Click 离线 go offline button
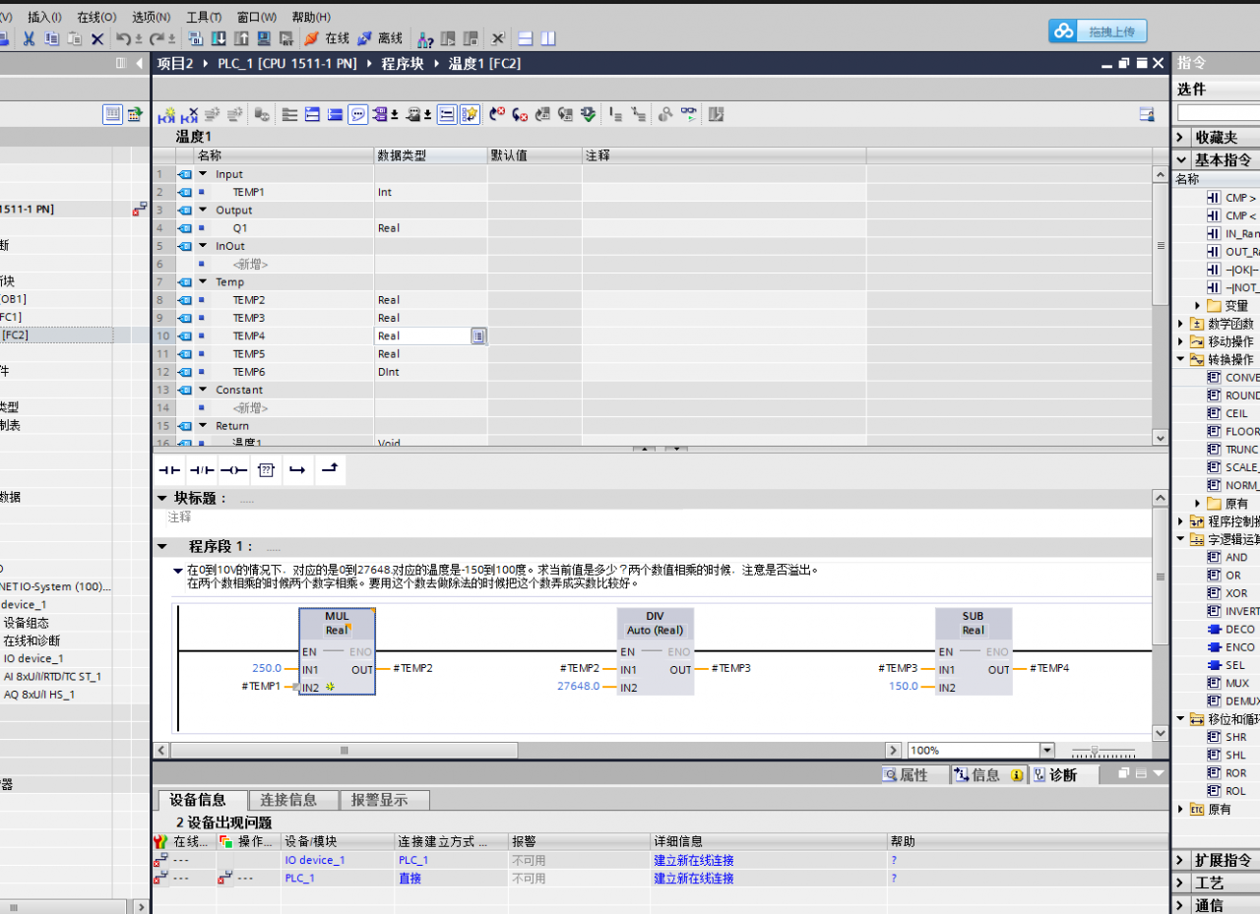 [380, 38]
